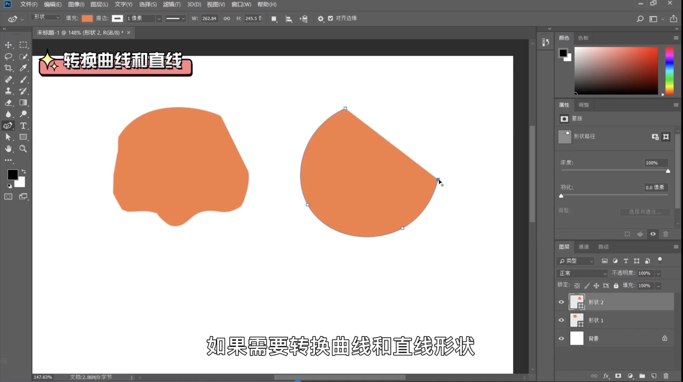
Task: Toggle the 对齐边缘 checkbox
Action: (330, 18)
